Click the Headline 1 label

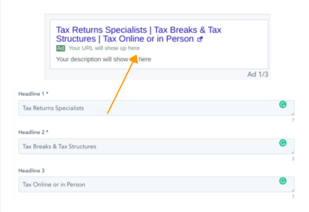click(33, 93)
